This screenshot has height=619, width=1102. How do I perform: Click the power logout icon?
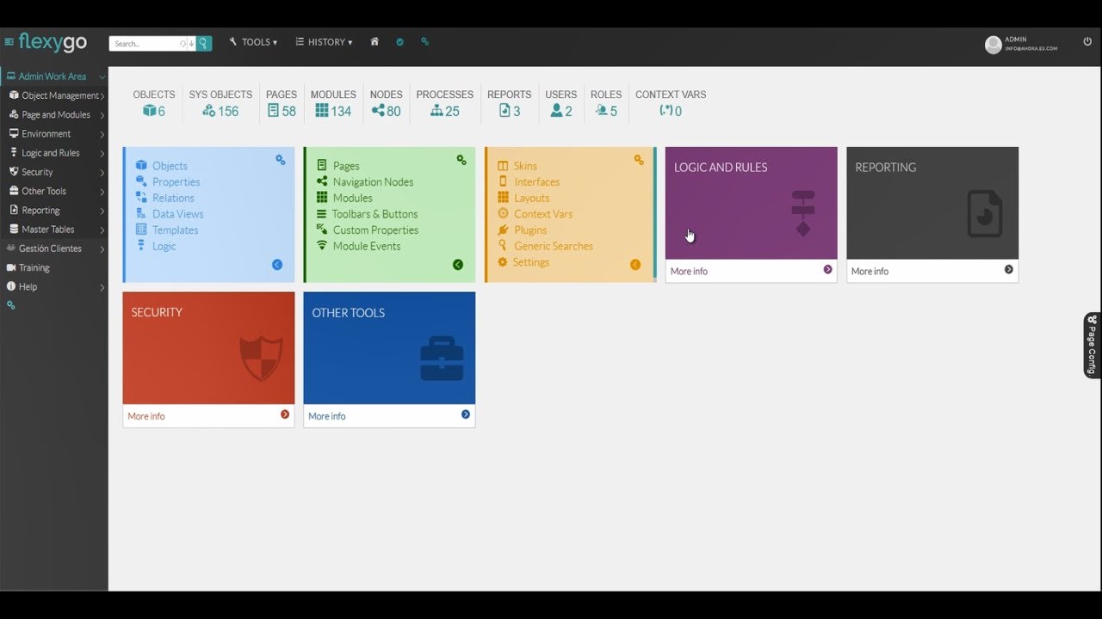coord(1087,41)
